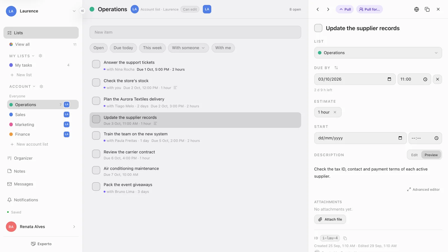Check off Plan the Aurora Textiles delivery
The width and height of the screenshot is (448, 252).
click(96, 101)
